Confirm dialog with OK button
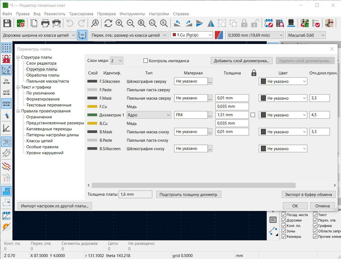 click(295, 206)
